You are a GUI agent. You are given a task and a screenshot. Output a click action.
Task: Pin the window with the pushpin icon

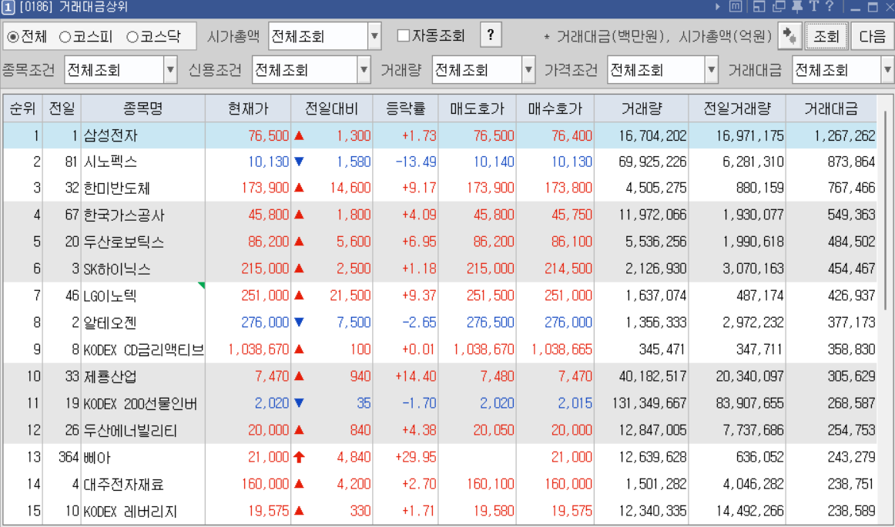(x=797, y=7)
